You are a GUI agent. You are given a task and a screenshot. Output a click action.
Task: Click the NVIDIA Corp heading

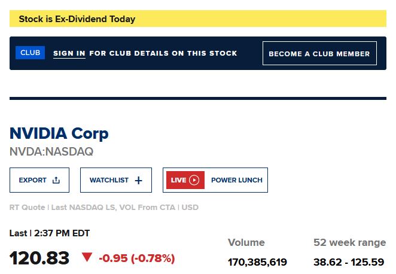click(59, 133)
